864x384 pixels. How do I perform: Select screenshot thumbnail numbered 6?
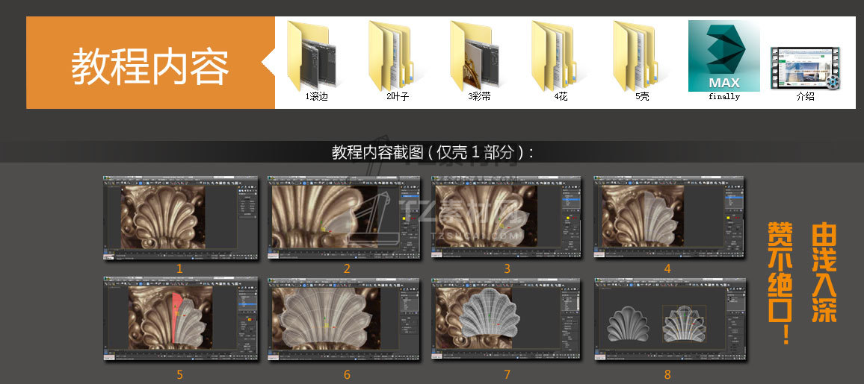345,319
